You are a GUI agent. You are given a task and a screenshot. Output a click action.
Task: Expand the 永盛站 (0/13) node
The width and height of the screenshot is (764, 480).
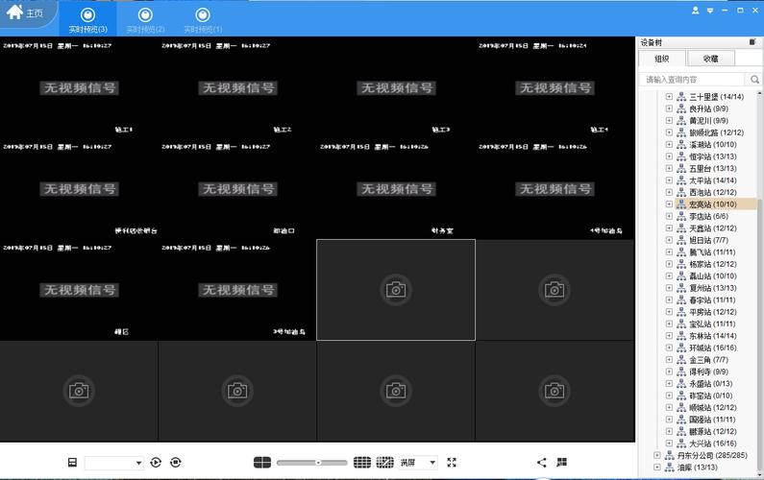coord(669,383)
